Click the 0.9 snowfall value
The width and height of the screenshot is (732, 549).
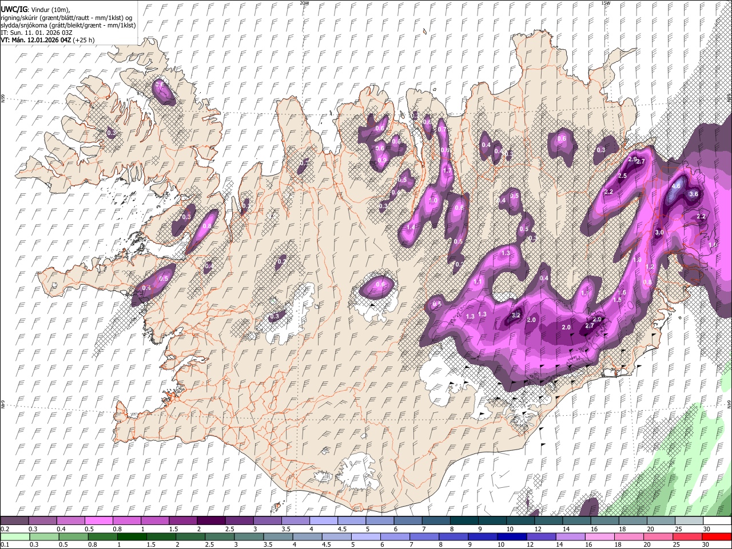382,160
